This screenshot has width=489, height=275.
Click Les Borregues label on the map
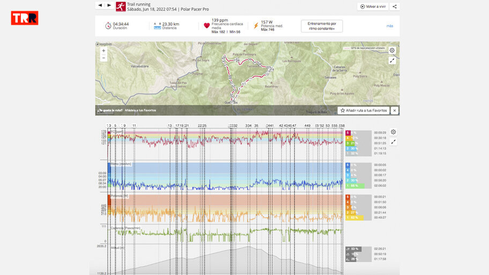click(292, 61)
